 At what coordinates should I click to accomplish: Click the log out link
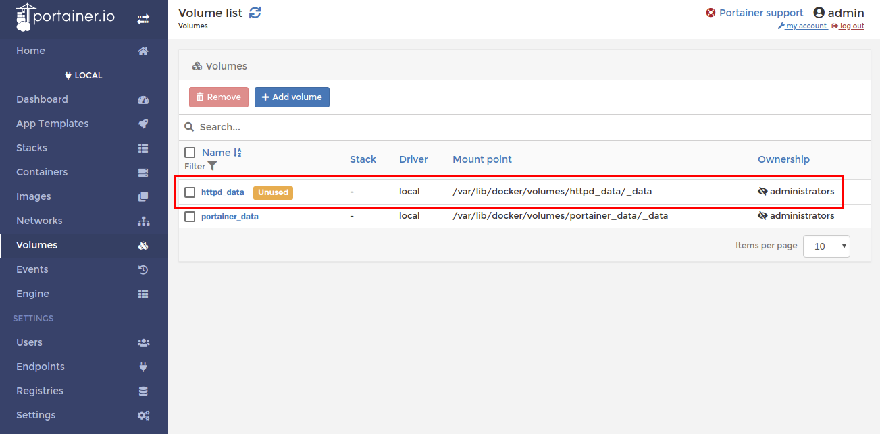[x=851, y=26]
